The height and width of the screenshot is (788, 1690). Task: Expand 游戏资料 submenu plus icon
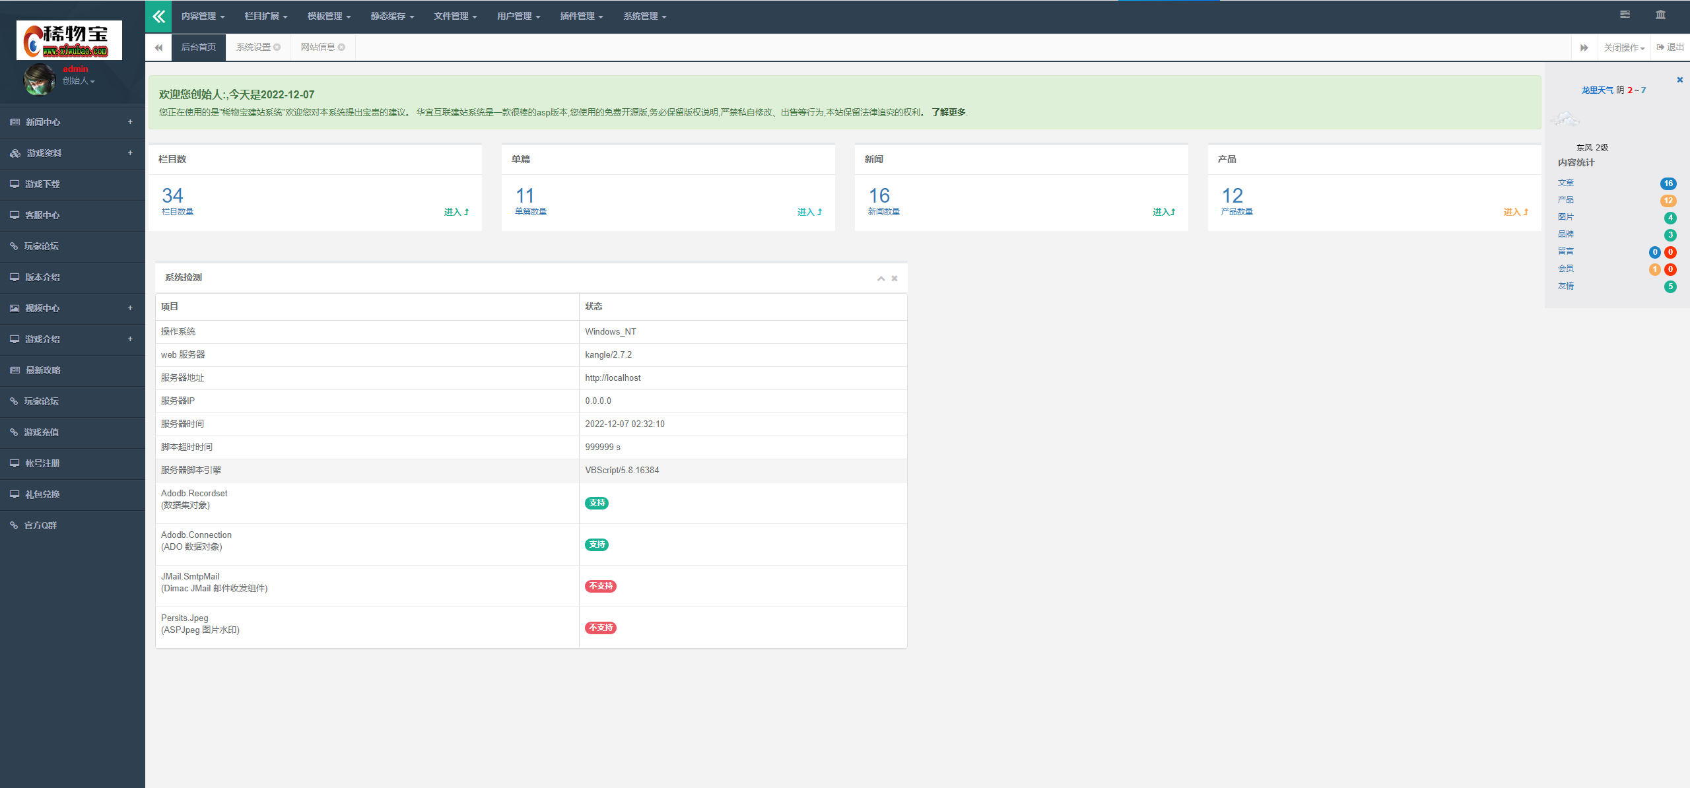(130, 153)
